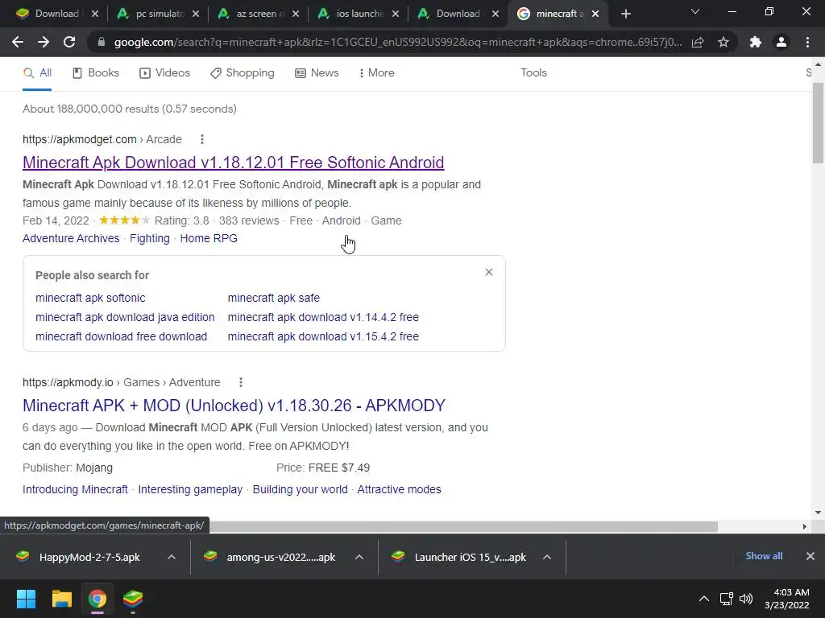Select the News search filter

[x=317, y=73]
